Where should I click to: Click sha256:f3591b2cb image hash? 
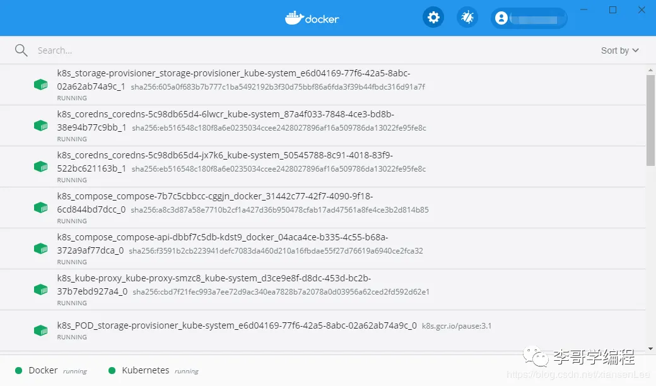pos(276,251)
